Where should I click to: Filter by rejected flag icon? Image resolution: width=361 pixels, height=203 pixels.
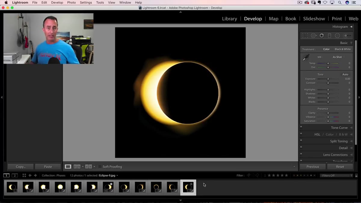257,175
